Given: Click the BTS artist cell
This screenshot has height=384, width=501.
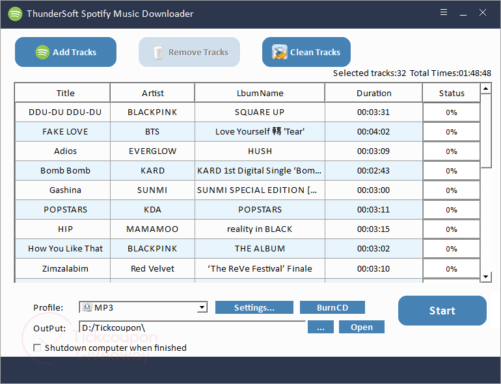Looking at the screenshot, I should 152,131.
